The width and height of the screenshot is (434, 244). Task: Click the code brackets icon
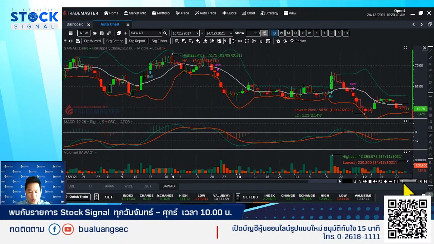tap(71, 41)
